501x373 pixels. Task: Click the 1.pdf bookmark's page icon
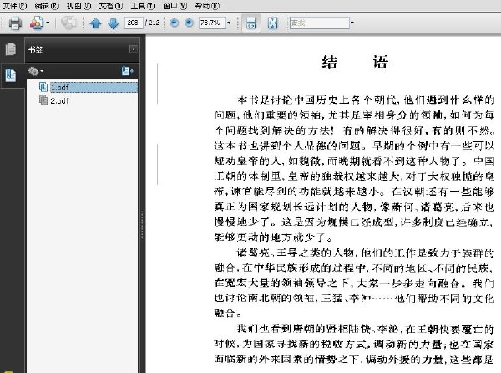click(43, 87)
